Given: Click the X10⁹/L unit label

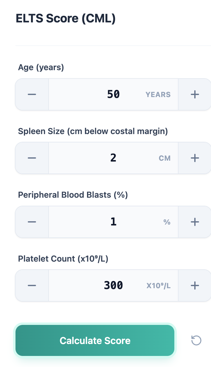Looking at the screenshot, I should coord(158,285).
